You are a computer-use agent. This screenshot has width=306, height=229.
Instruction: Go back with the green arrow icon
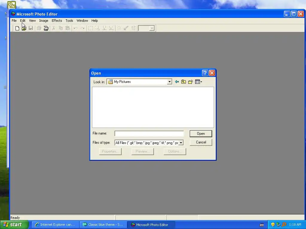coord(177,82)
